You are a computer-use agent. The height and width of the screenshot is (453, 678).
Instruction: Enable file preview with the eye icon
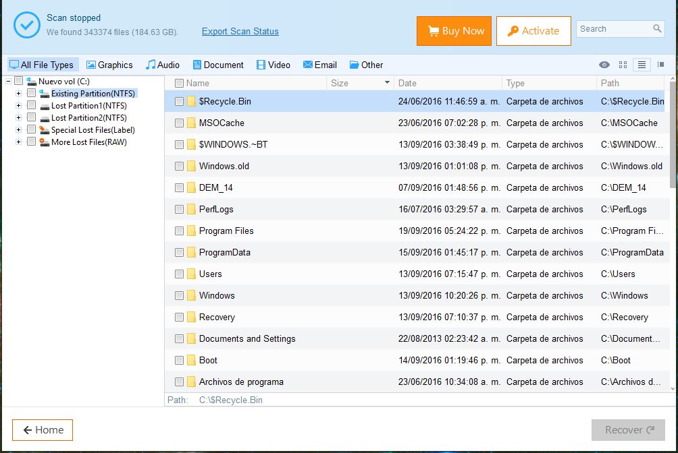[x=604, y=64]
